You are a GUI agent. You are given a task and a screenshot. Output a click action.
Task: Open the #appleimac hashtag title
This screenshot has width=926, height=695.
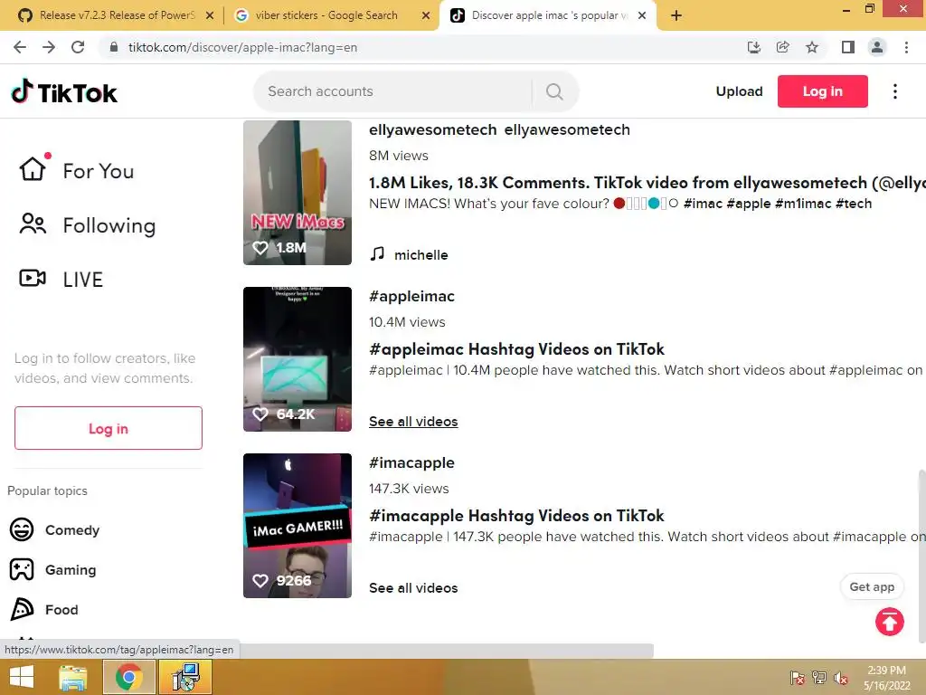[411, 296]
